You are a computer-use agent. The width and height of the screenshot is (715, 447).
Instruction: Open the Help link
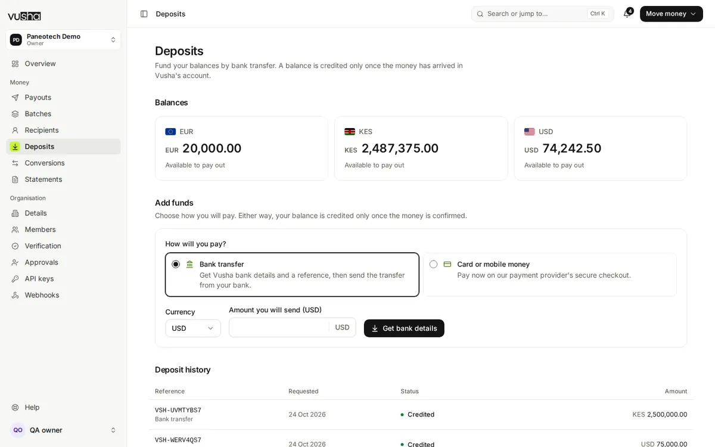click(x=63, y=408)
